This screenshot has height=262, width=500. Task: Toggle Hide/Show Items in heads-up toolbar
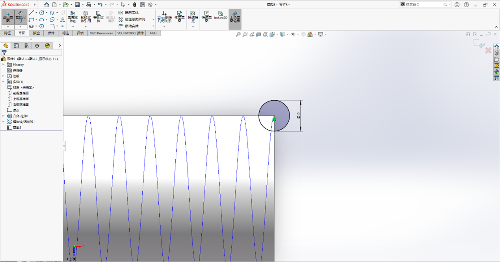293,35
